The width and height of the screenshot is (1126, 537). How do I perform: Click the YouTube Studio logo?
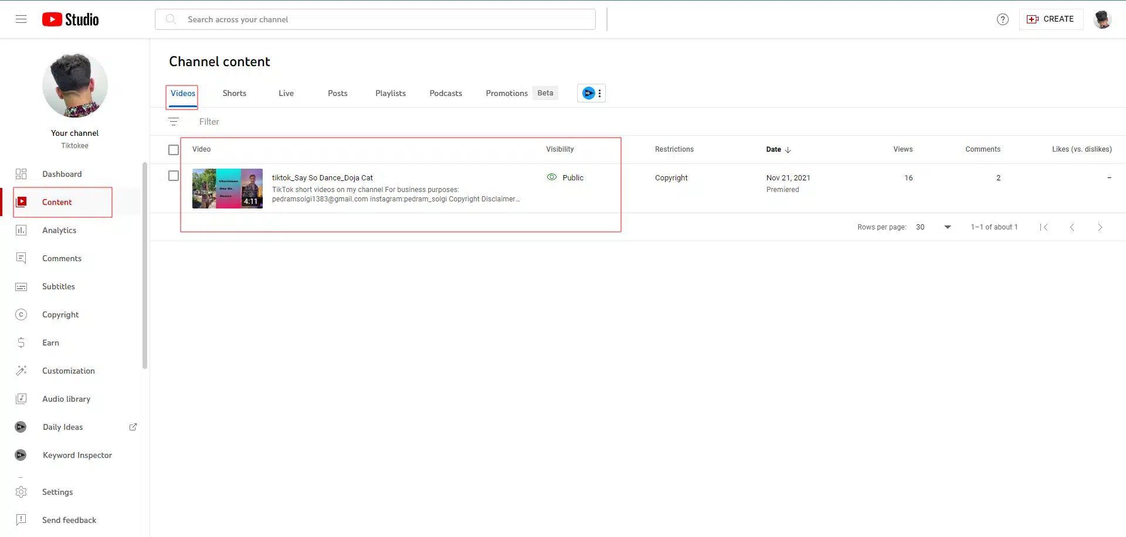point(70,19)
